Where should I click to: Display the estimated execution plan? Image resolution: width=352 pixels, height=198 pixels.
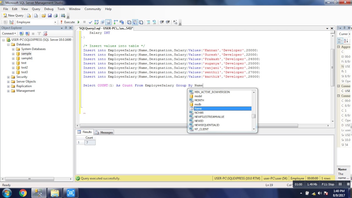(x=97, y=22)
